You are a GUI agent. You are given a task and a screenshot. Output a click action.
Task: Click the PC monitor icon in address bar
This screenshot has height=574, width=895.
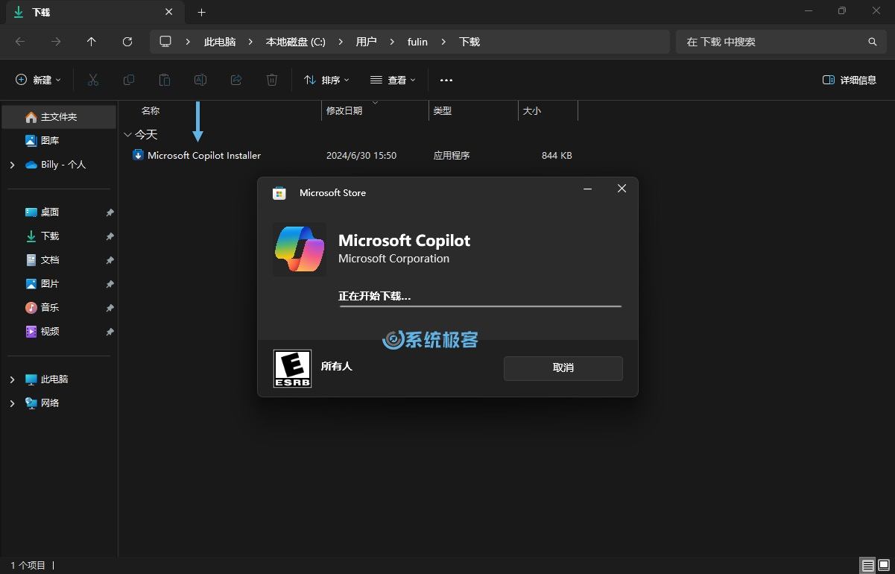pos(165,42)
